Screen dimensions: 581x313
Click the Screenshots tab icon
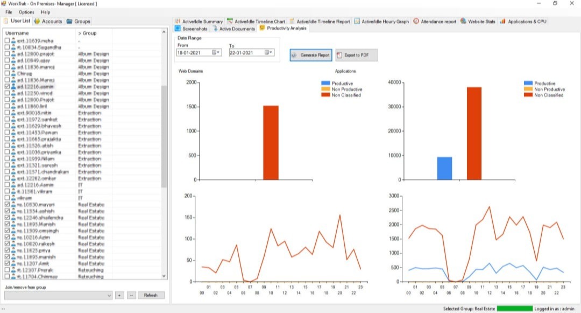coord(178,28)
